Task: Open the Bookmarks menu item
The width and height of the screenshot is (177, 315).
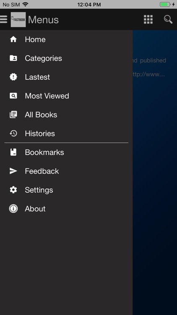Action: pyautogui.click(x=66, y=152)
